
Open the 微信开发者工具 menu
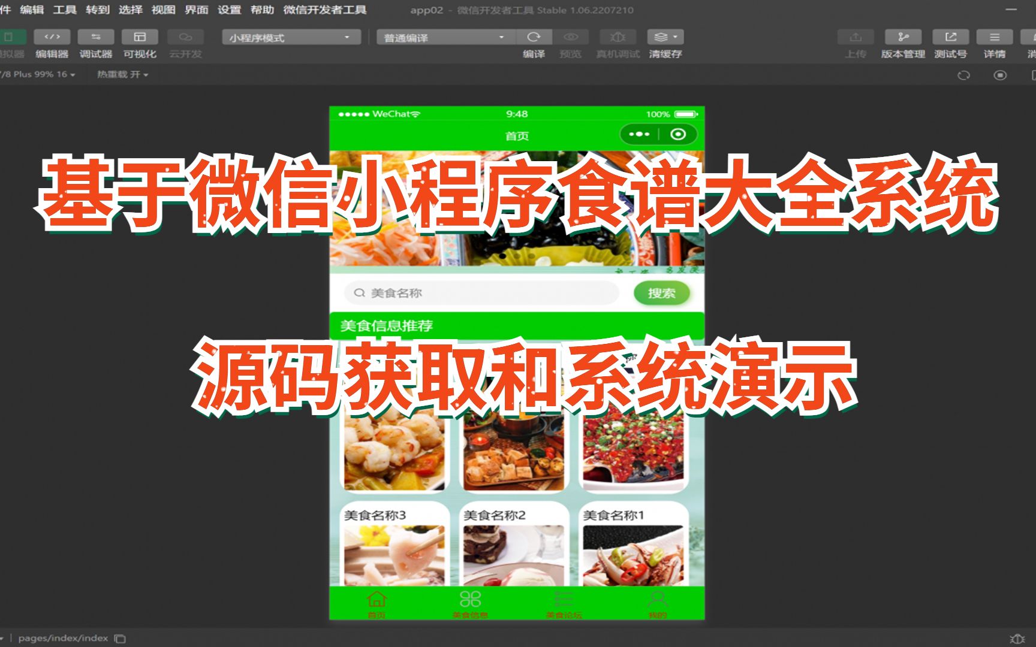[325, 10]
